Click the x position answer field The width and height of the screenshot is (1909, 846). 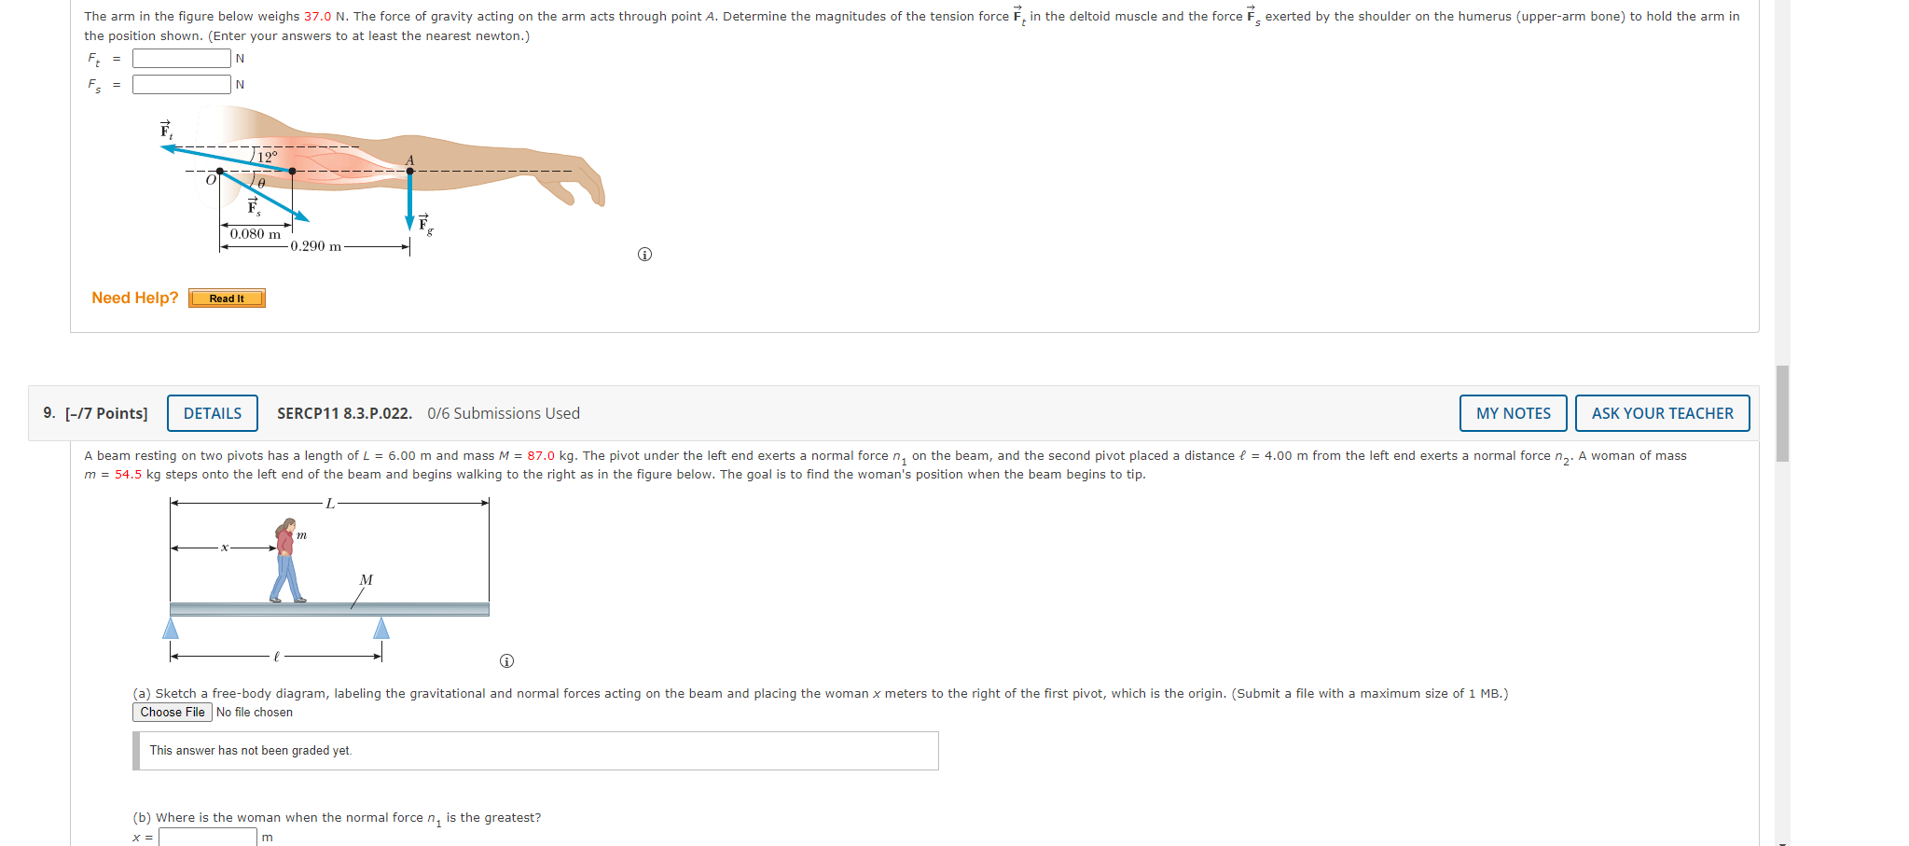[208, 837]
